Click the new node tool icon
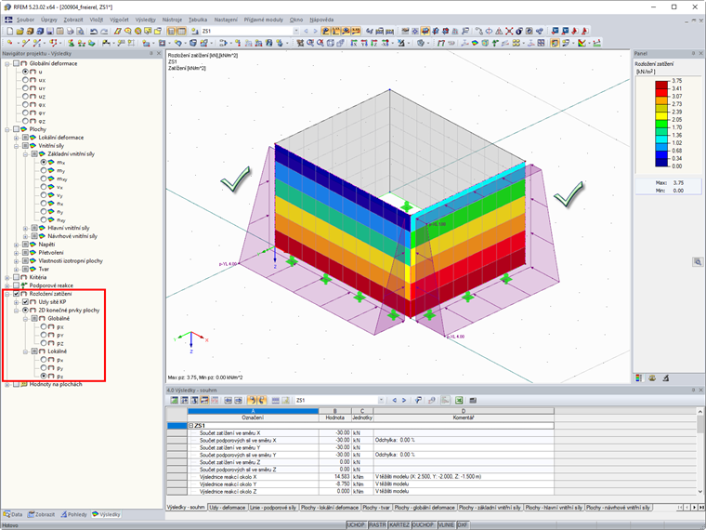Viewport: 706px width, 530px height. [9, 44]
